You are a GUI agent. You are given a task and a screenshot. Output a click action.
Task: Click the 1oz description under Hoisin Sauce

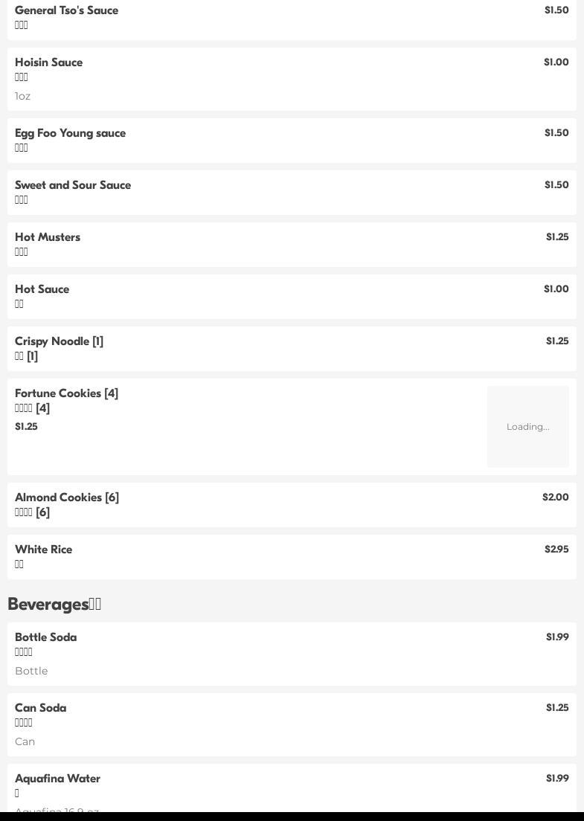point(23,96)
